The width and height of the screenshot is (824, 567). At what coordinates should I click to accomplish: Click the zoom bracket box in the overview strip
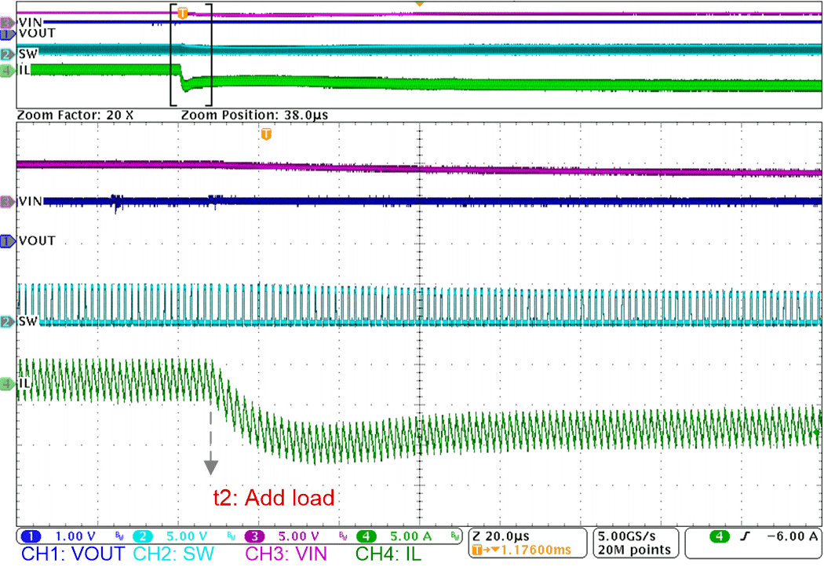pos(191,53)
